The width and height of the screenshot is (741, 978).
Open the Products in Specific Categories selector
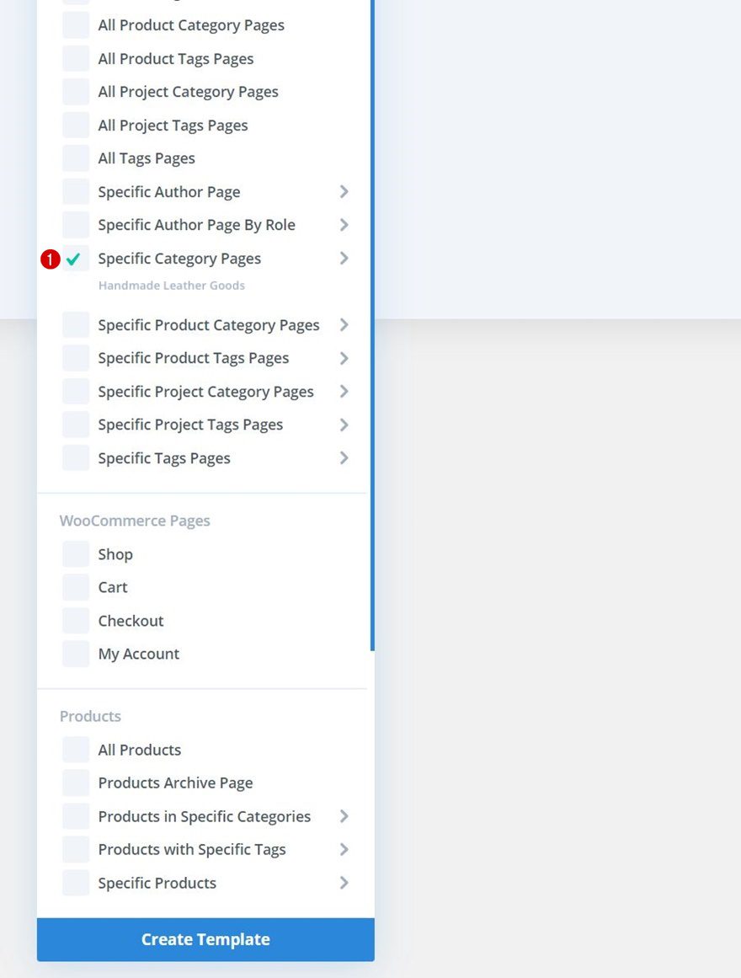click(344, 815)
